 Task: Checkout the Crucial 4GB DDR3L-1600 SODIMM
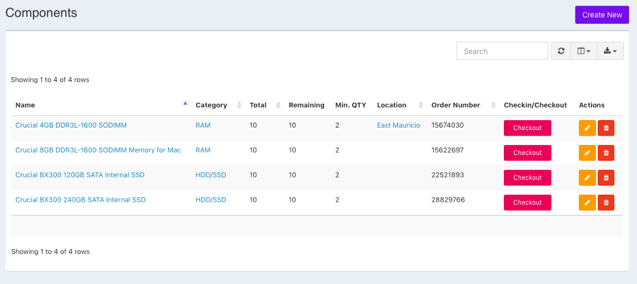click(x=527, y=128)
